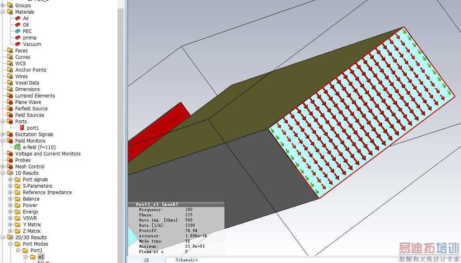Expand the VSWR folder

(x=10, y=218)
